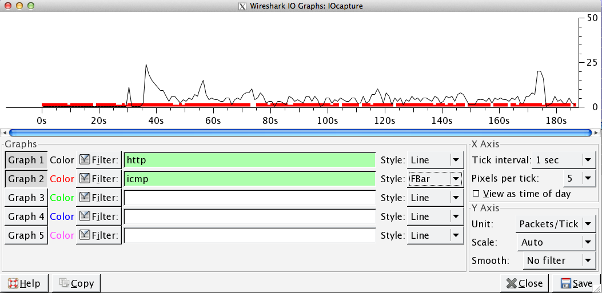Enable the Graph 4 button
Screen dimensions: 602x293
26,216
